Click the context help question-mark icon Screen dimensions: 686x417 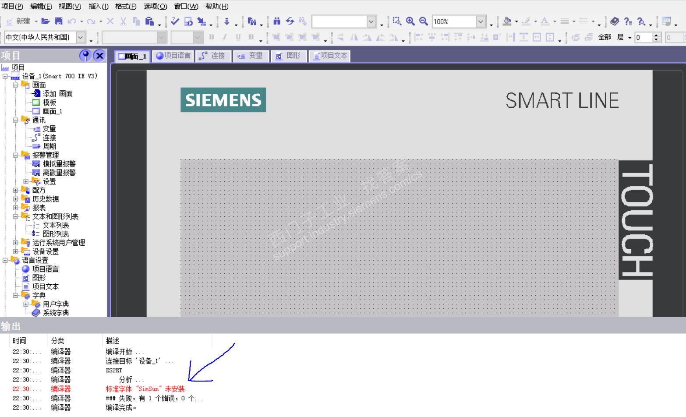click(628, 21)
